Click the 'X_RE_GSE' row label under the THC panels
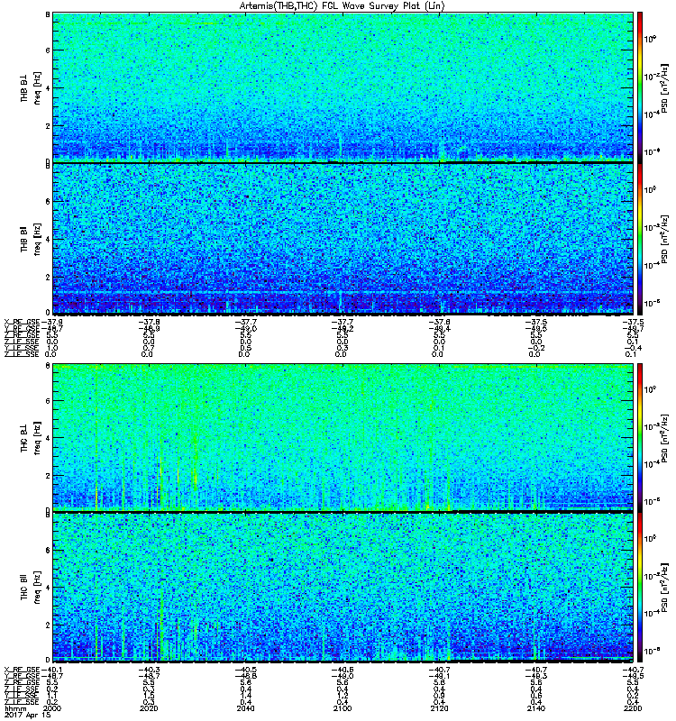The image size is (676, 721). tap(22, 669)
